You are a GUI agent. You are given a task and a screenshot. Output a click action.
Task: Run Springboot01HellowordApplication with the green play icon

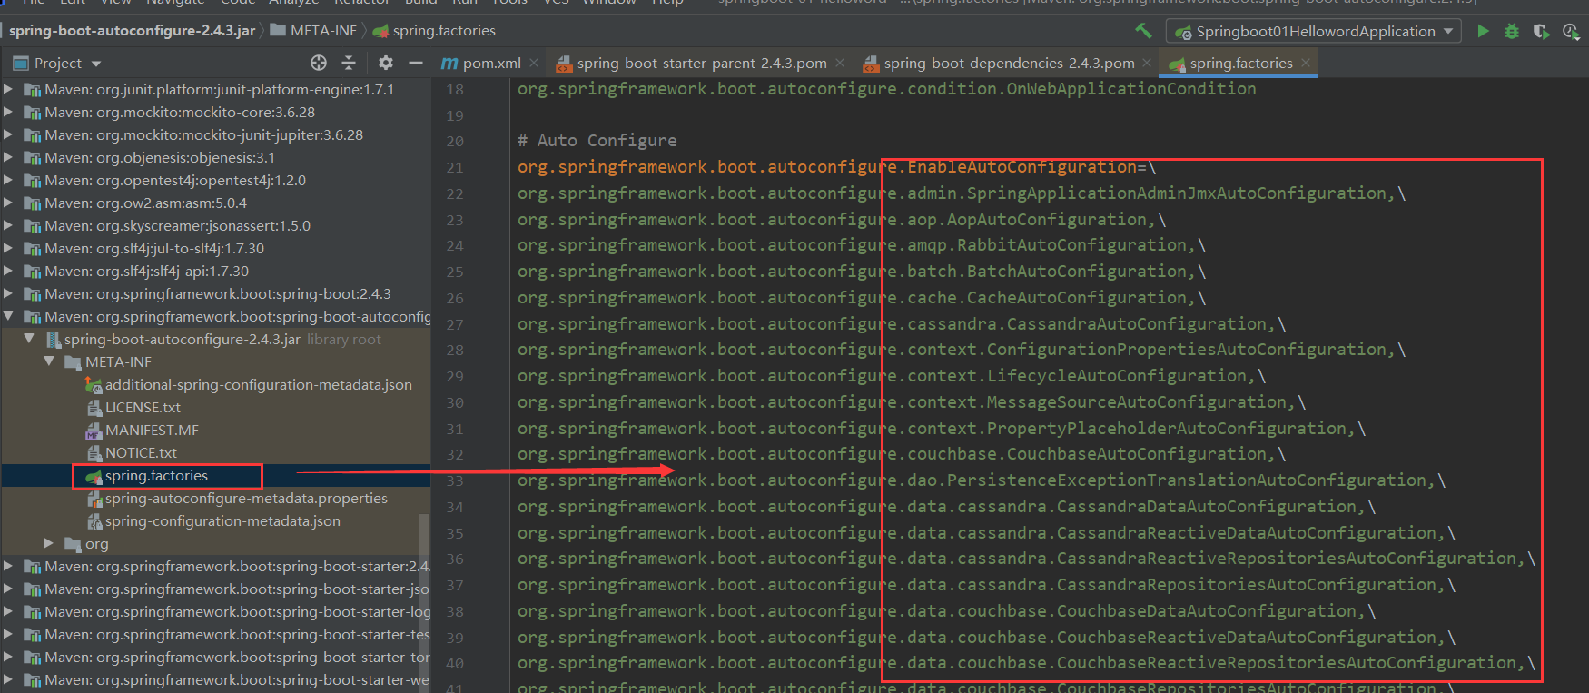1483,31
